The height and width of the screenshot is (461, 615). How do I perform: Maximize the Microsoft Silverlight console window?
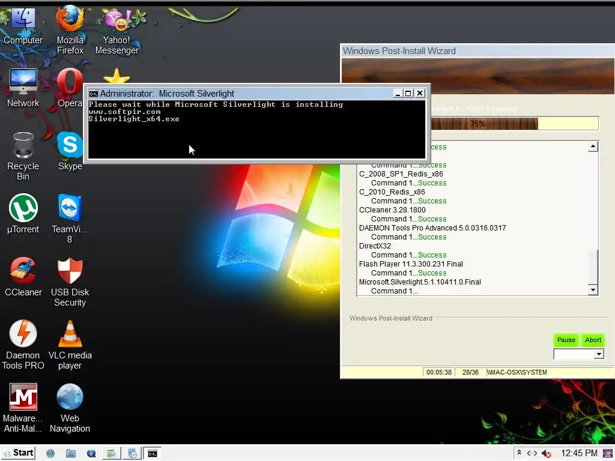(x=408, y=93)
